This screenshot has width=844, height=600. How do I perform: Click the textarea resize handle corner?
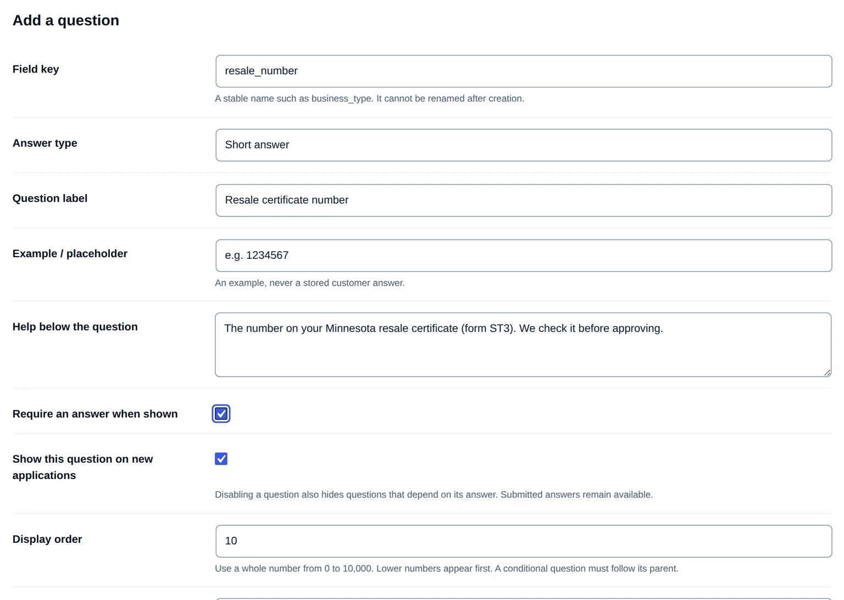(827, 373)
